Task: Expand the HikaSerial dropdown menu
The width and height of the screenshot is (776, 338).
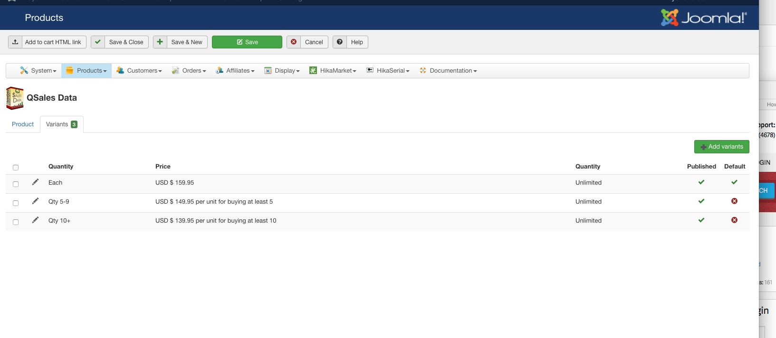Action: coord(388,71)
